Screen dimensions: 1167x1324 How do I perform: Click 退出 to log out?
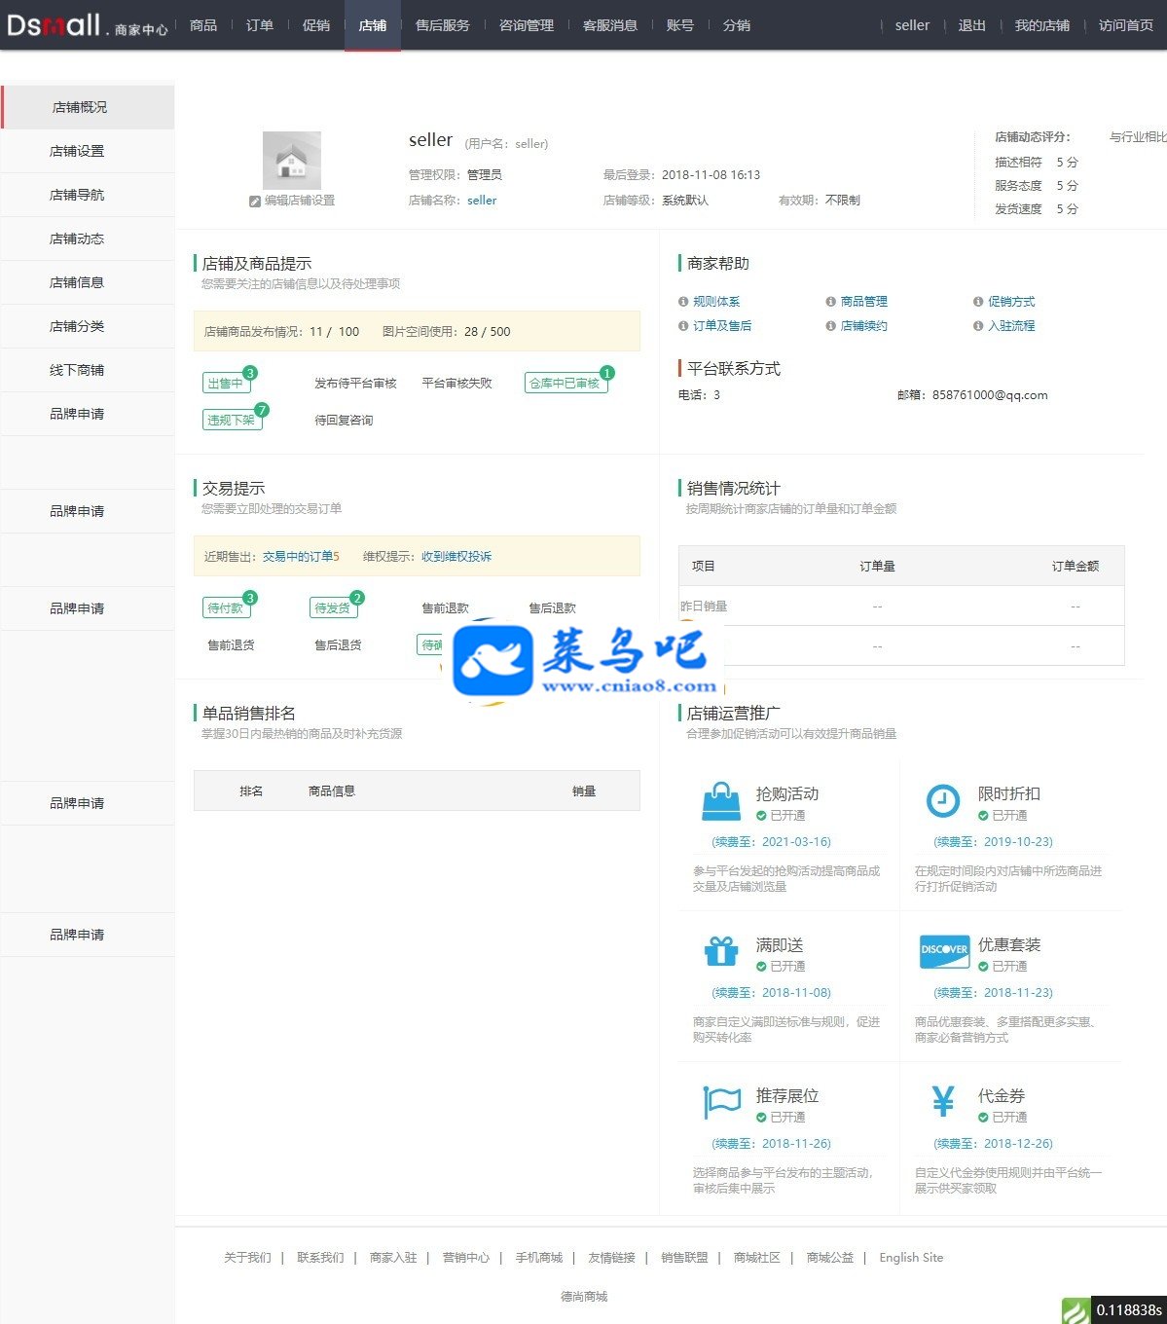972,25
